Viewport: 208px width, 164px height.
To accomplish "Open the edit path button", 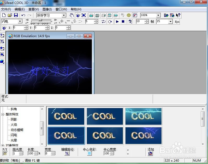I will pos(67,153).
